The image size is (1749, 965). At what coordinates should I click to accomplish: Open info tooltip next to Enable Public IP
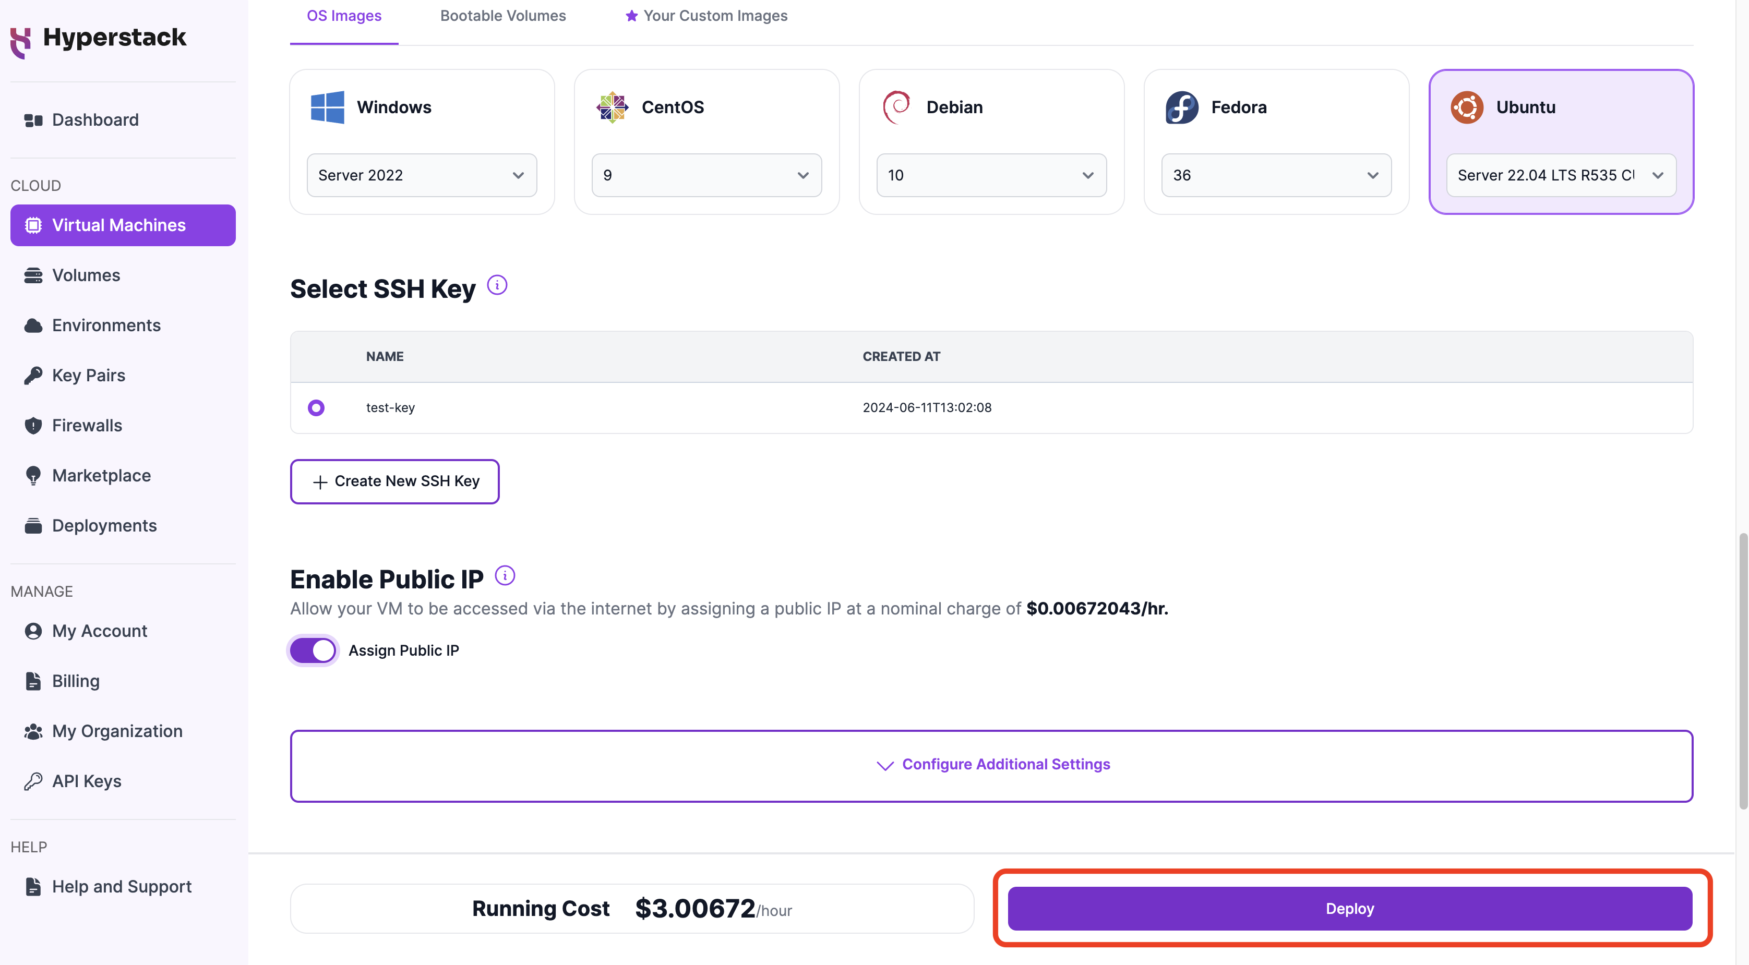point(505,575)
